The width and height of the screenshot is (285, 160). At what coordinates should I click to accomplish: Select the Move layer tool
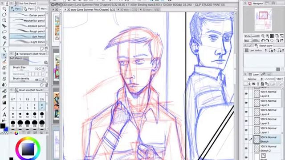pyautogui.click(x=4, y=26)
